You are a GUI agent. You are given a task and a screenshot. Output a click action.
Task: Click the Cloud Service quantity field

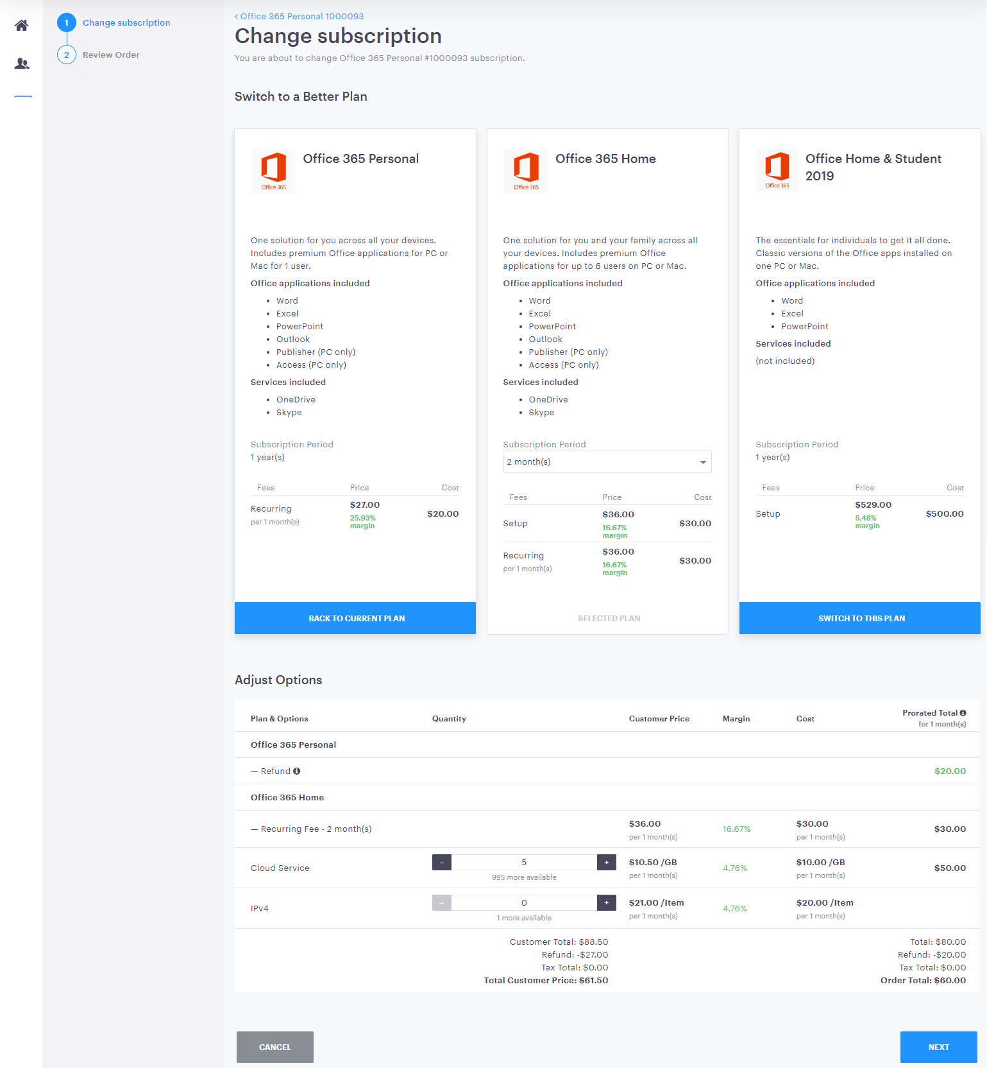524,862
